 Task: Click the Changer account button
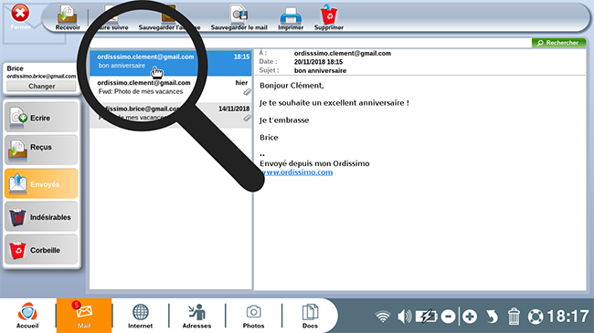pyautogui.click(x=41, y=87)
